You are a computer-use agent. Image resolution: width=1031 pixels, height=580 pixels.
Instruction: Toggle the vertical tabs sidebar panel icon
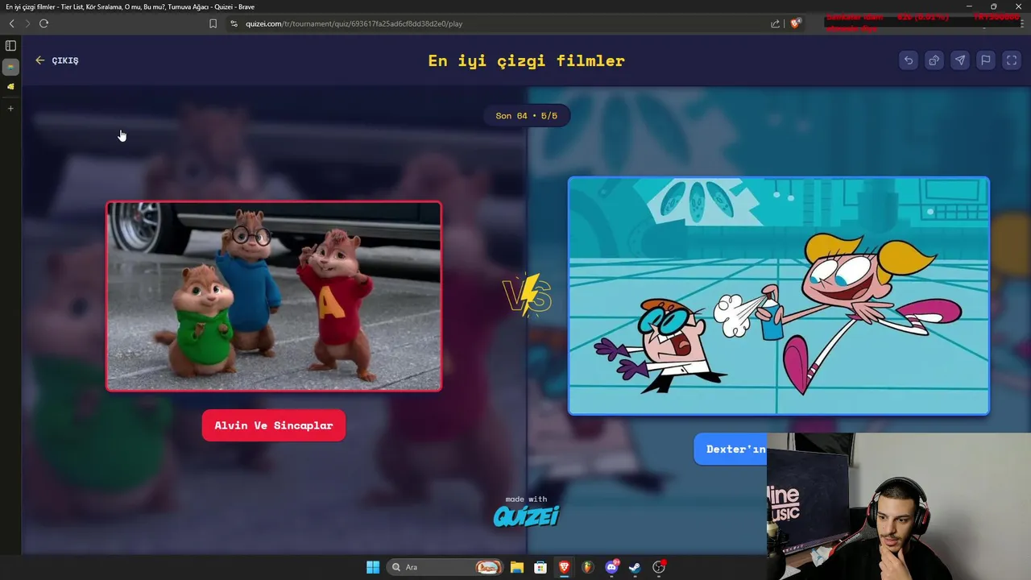pos(10,46)
